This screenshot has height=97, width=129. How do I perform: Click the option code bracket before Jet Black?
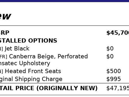[x=1, y=49]
